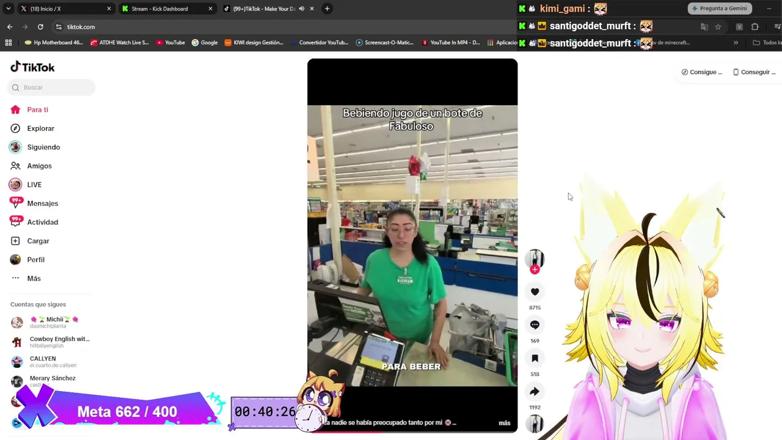Follow the creator with the plus badge
Viewport: 782px width, 440px height.
point(535,269)
